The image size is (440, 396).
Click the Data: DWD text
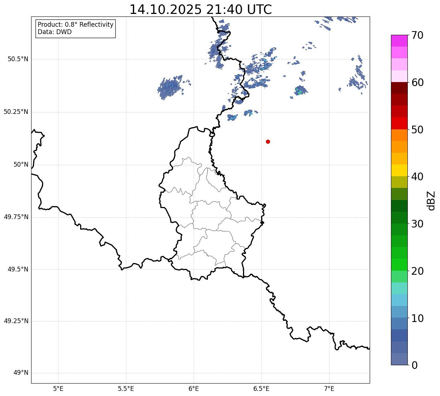pos(55,32)
